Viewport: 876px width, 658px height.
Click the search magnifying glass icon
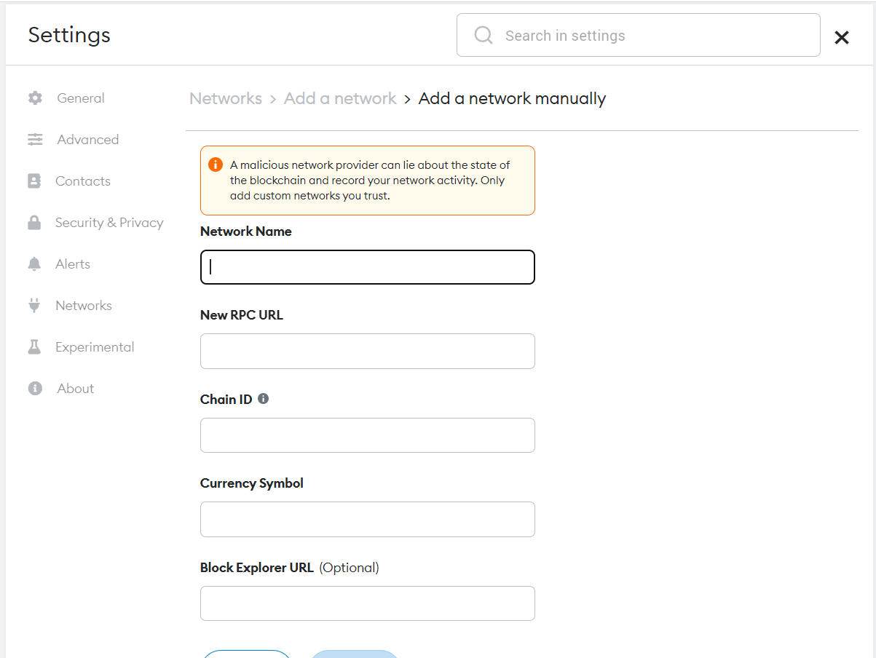pyautogui.click(x=483, y=34)
